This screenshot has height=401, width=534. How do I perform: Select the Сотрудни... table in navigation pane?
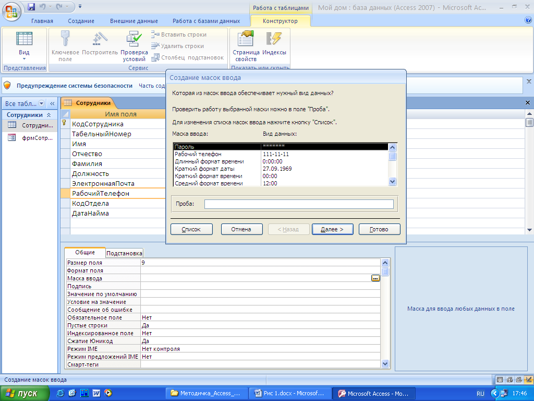pyautogui.click(x=30, y=125)
